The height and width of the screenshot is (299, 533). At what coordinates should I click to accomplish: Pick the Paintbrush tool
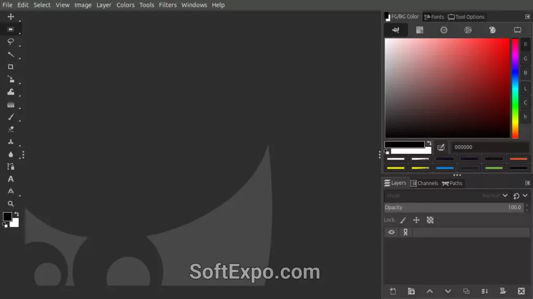[x=10, y=117]
